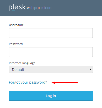Viewport: 102px width, 108px height.
Task: Expand the language selection combo box
Action: 51,69
